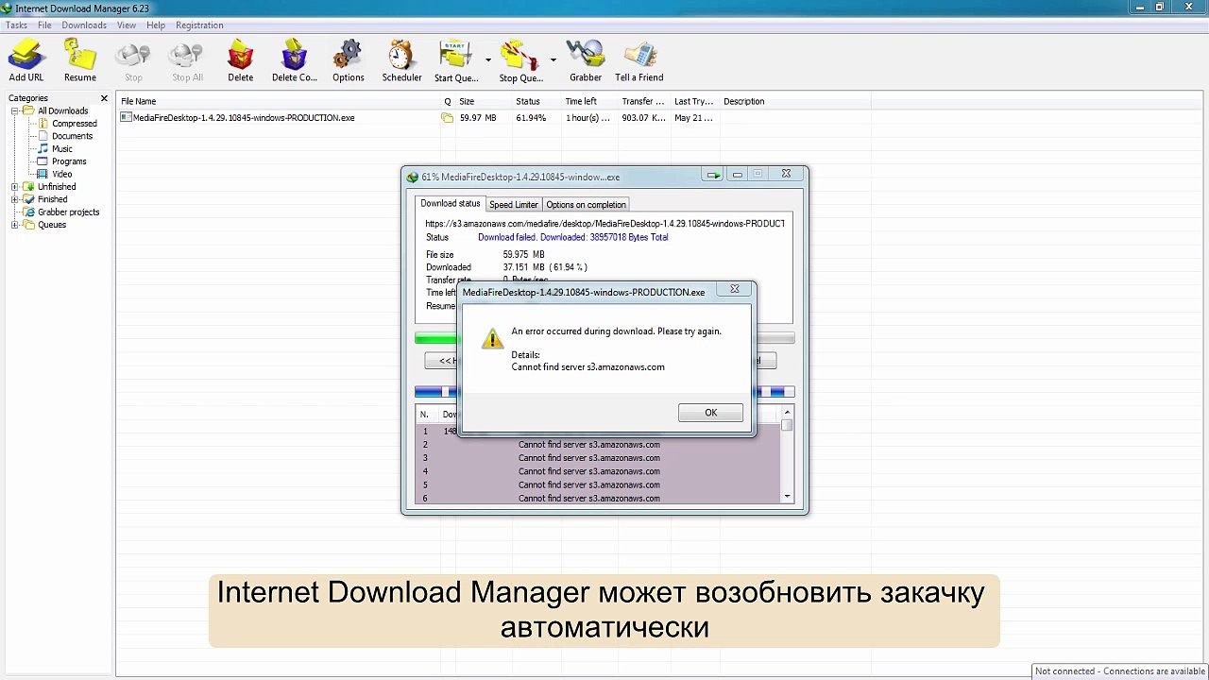Select the Finished category
This screenshot has width=1209, height=680.
click(x=53, y=199)
